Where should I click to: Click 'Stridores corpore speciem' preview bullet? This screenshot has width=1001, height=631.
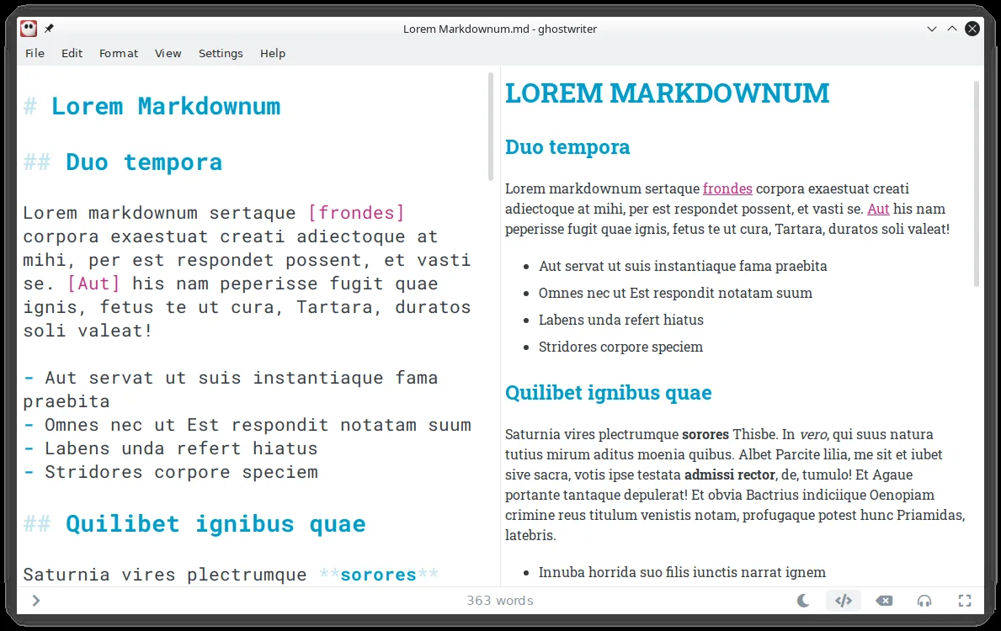(620, 347)
